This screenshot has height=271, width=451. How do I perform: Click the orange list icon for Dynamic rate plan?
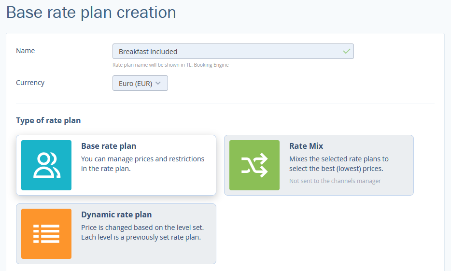pyautogui.click(x=46, y=234)
